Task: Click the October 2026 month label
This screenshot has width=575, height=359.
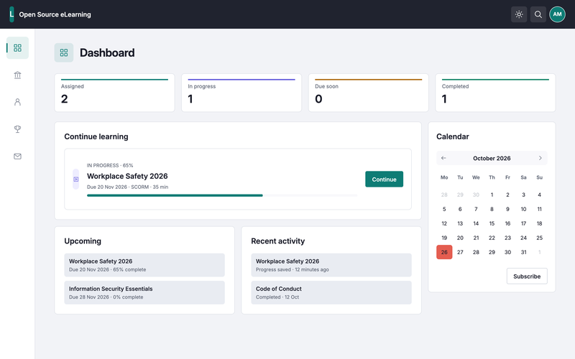Action: [x=492, y=158]
